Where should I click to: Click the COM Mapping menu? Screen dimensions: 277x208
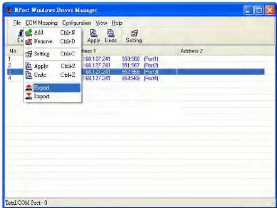[x=42, y=23]
